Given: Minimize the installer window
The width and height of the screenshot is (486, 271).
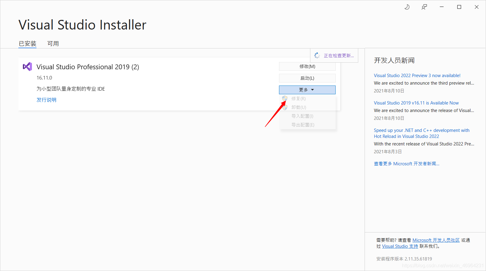Looking at the screenshot, I should click(x=442, y=7).
